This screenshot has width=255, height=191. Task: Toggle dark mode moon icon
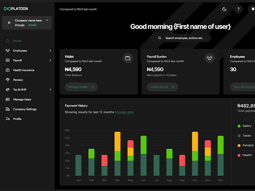224,9
